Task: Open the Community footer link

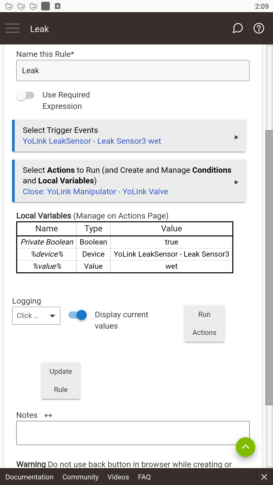Action: (x=80, y=477)
